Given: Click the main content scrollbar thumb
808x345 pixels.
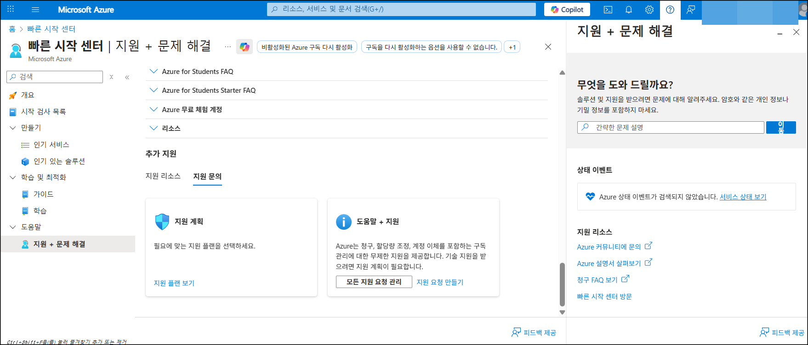Looking at the screenshot, I should pyautogui.click(x=562, y=285).
